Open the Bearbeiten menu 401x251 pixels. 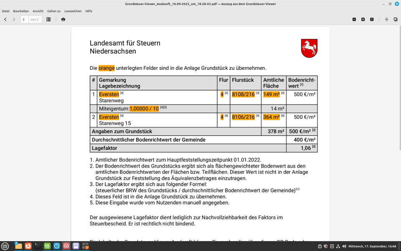point(21,11)
